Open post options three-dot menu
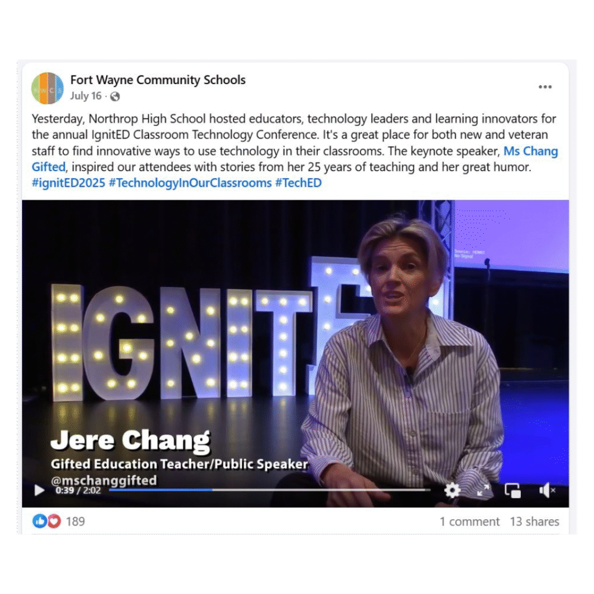594x594 pixels. (x=545, y=87)
